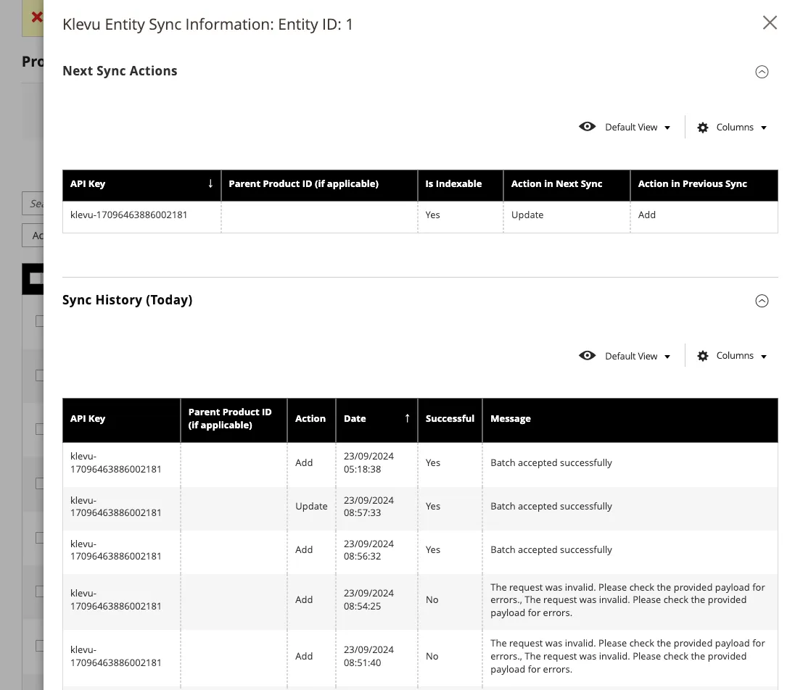This screenshot has height=690, width=795.
Task: Click the 'No' value in the 08:51:40 row
Action: (x=432, y=657)
